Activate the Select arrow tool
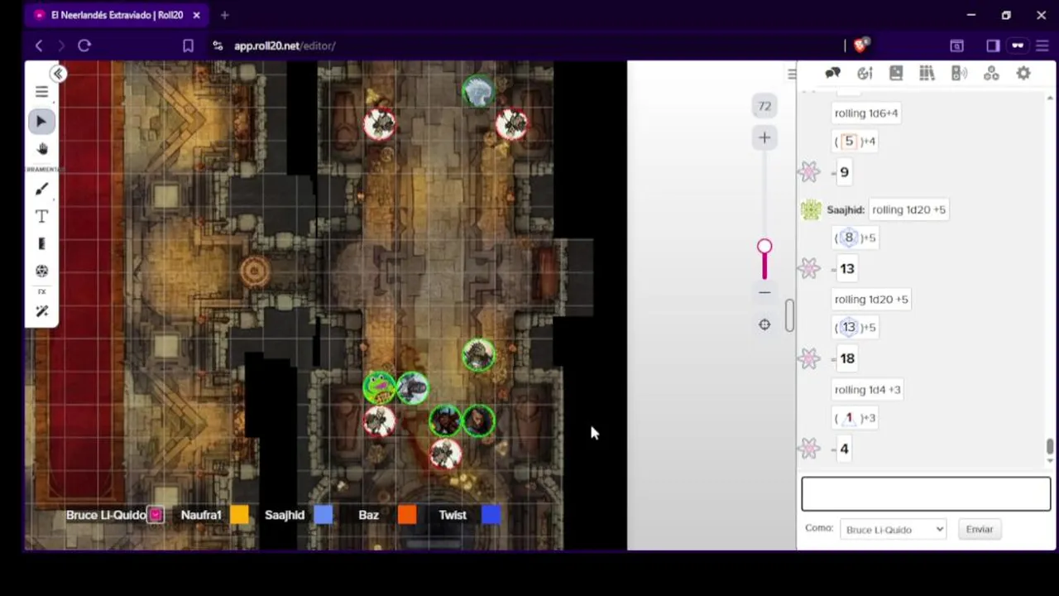Image resolution: width=1059 pixels, height=596 pixels. click(41, 121)
